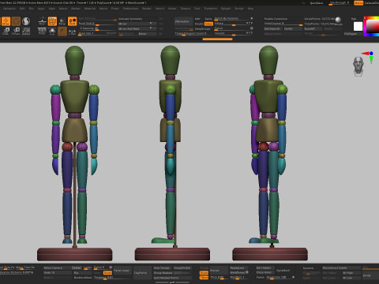The height and width of the screenshot is (284, 379).
Task: Click the L.Sym local symmetry icon
Action: [72, 32]
